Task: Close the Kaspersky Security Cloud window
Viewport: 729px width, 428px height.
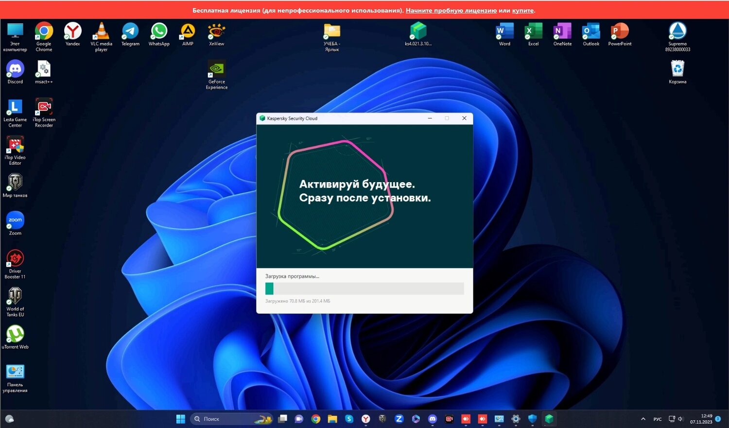Action: (x=464, y=118)
